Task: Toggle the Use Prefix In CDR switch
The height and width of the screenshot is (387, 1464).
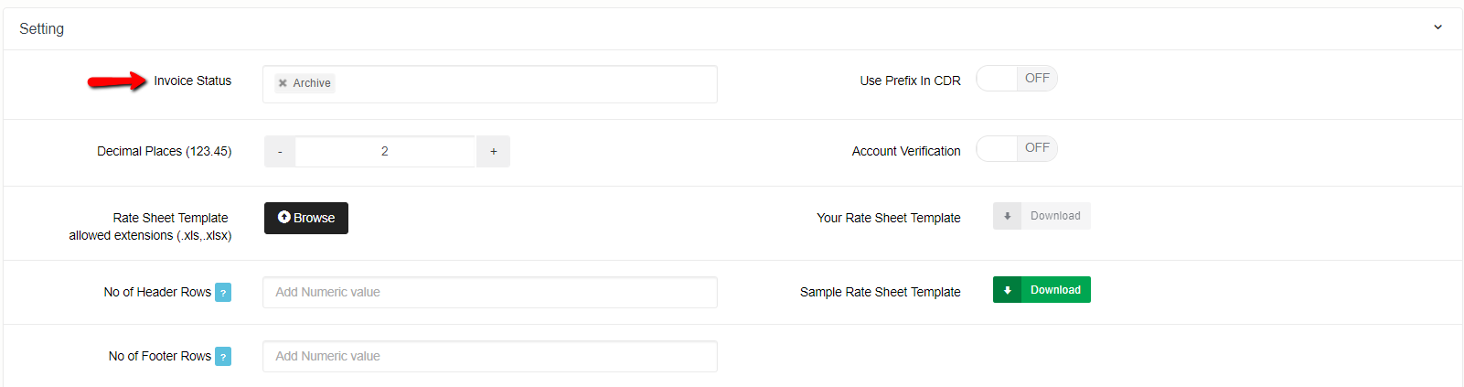Action: coord(1016,79)
